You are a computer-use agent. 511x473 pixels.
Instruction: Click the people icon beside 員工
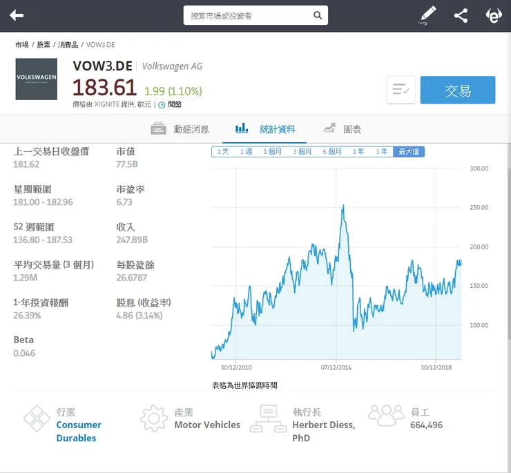click(x=386, y=415)
